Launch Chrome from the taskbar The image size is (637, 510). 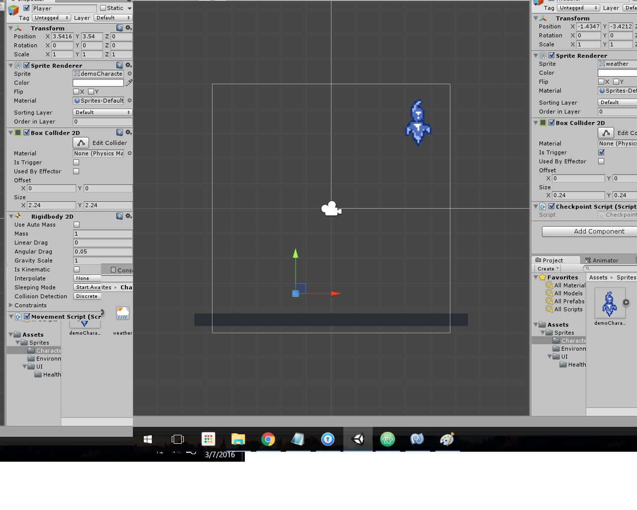coord(268,439)
